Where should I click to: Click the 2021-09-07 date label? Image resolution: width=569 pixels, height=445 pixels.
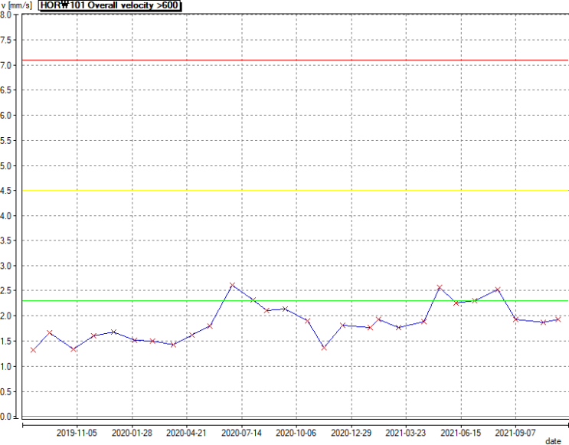(x=515, y=433)
